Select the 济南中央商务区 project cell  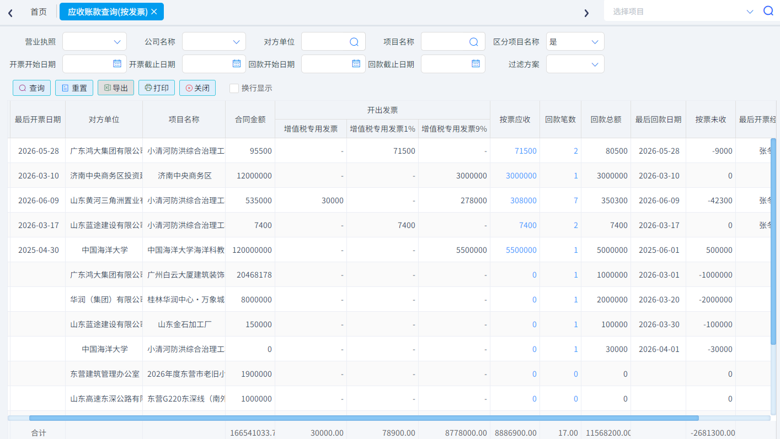pos(185,176)
